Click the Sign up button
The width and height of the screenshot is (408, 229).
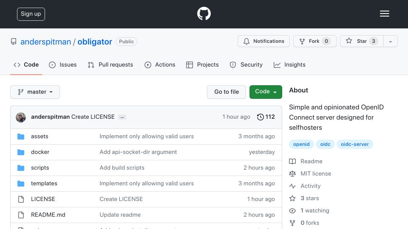(x=31, y=14)
